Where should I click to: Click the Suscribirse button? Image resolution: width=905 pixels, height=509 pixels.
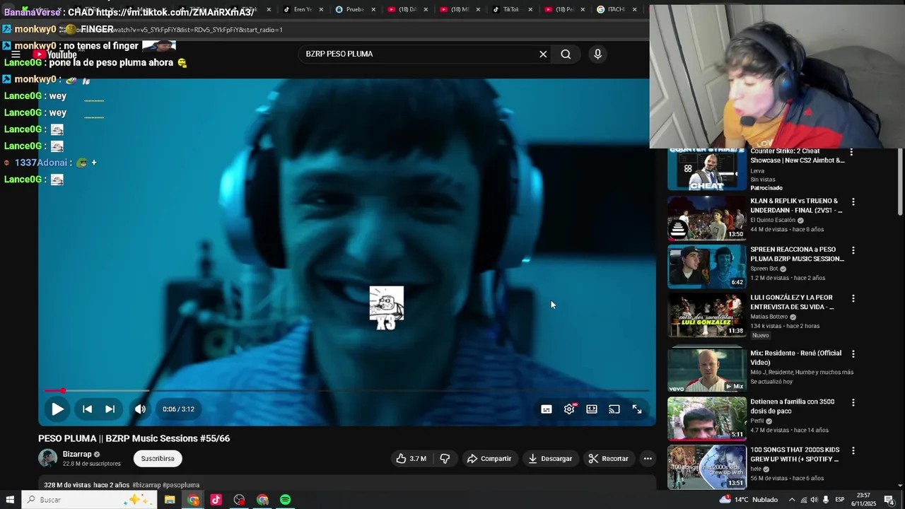158,459
